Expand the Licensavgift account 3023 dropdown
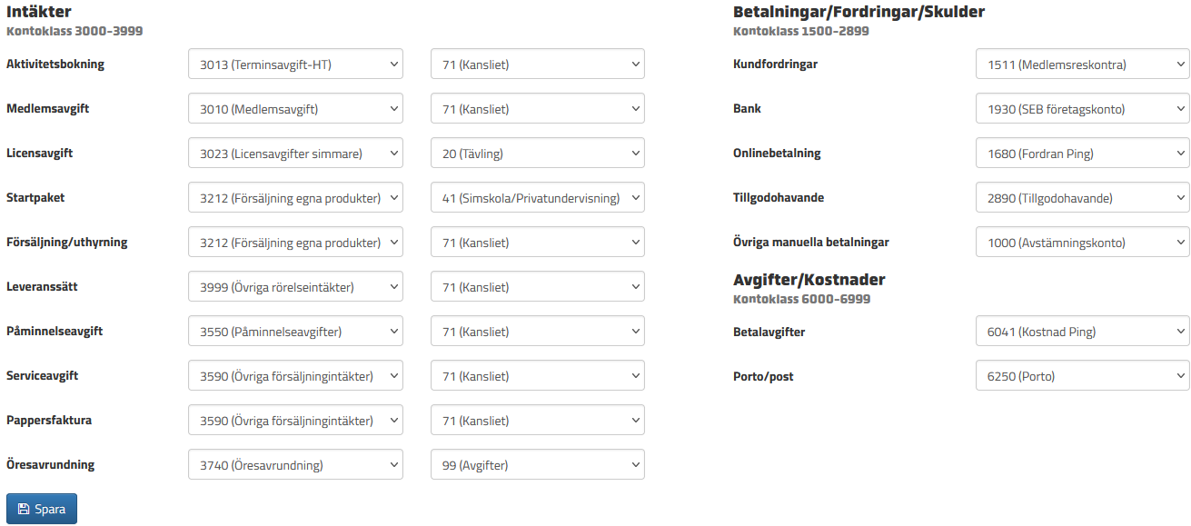The image size is (1191, 526). point(295,154)
